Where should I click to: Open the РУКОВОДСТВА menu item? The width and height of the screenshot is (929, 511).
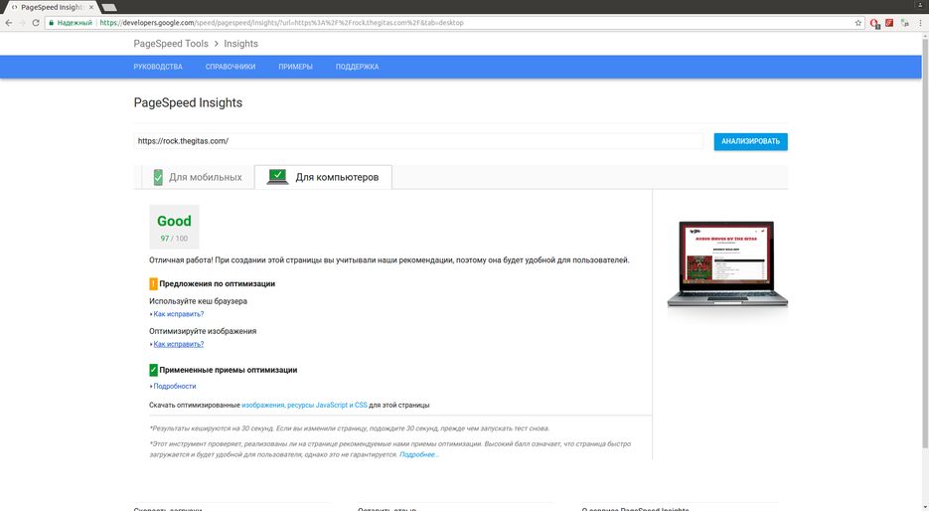[x=158, y=67]
